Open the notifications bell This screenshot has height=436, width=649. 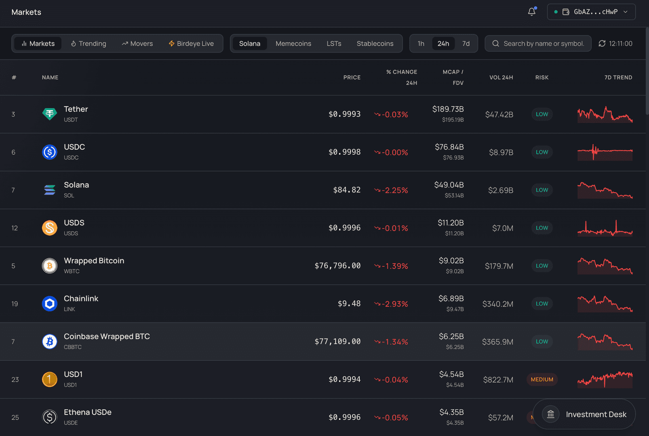(x=532, y=12)
